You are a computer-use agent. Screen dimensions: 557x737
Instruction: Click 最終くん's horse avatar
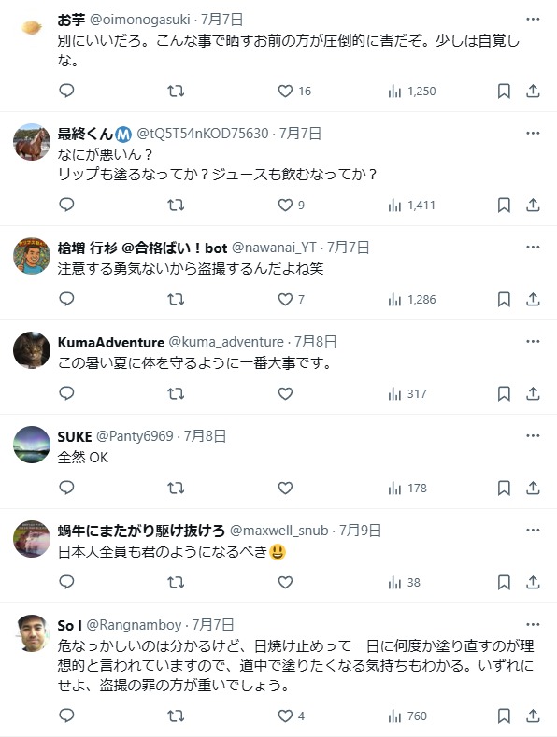[x=32, y=142]
